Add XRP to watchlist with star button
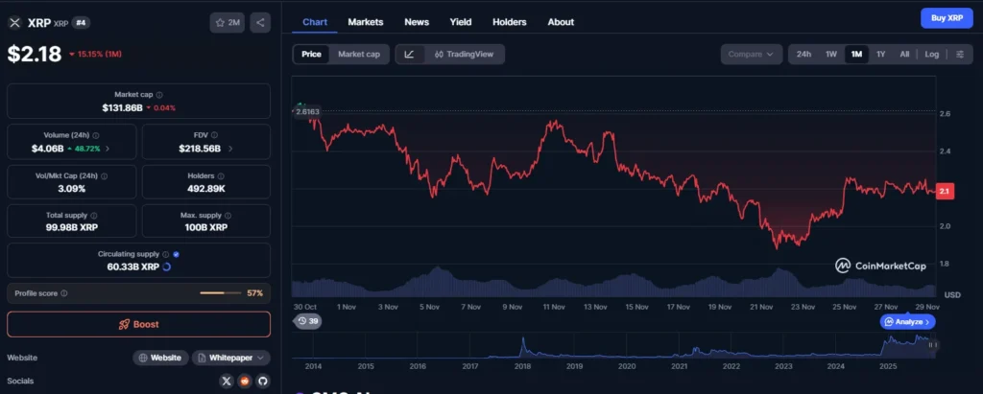The image size is (983, 394). 227,22
